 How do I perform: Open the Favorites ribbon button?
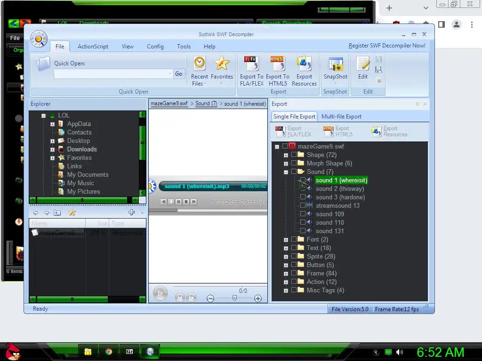[x=222, y=70]
